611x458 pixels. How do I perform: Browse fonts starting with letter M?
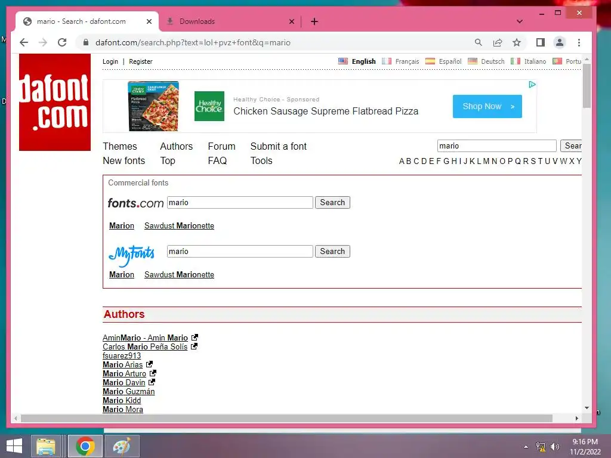[x=486, y=161]
